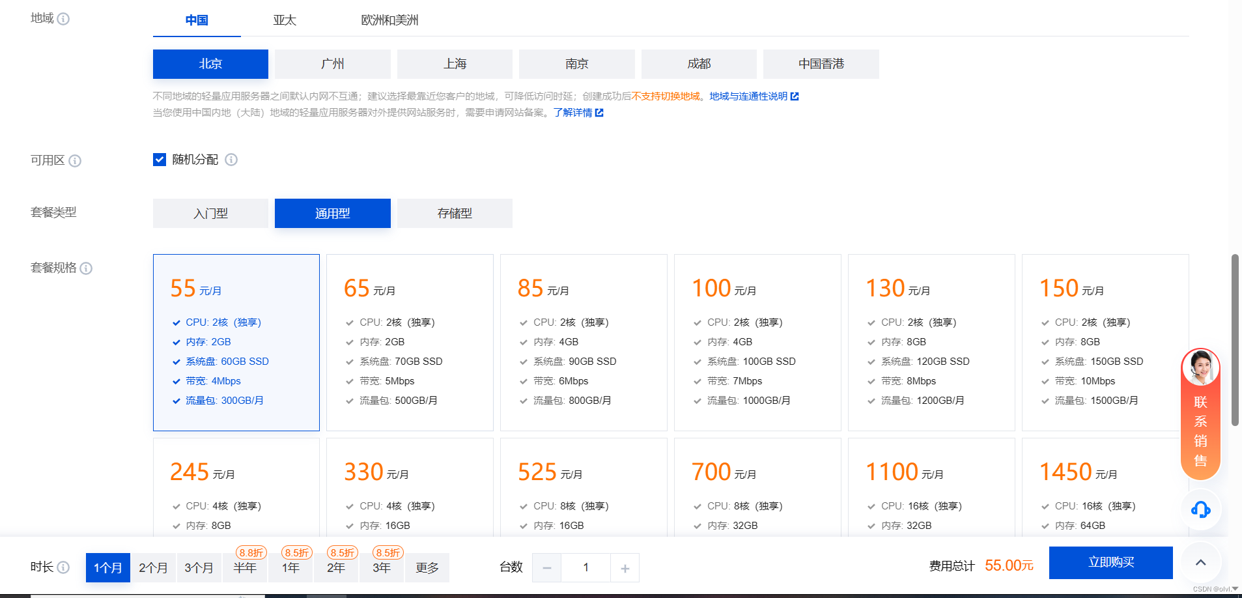The height and width of the screenshot is (598, 1242).
Task: Open external link icon after 了解详情
Action: tap(599, 113)
